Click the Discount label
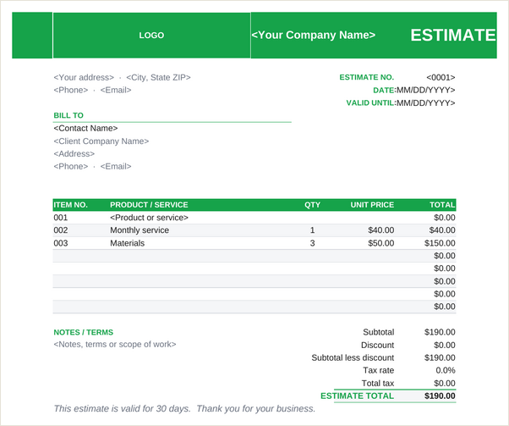 378,345
